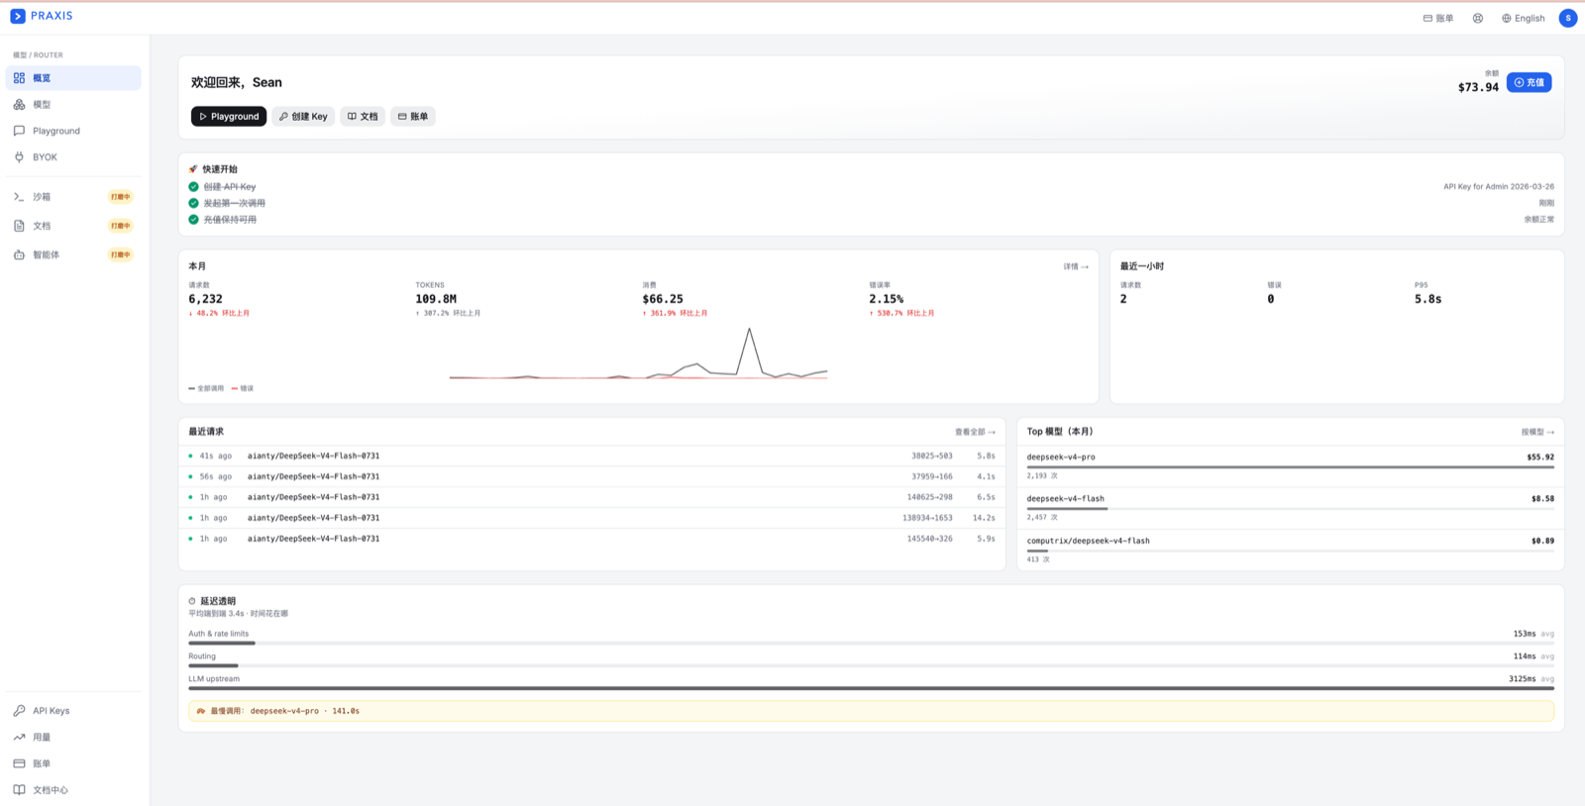Click the clock icon beside 延迟透明

click(192, 601)
